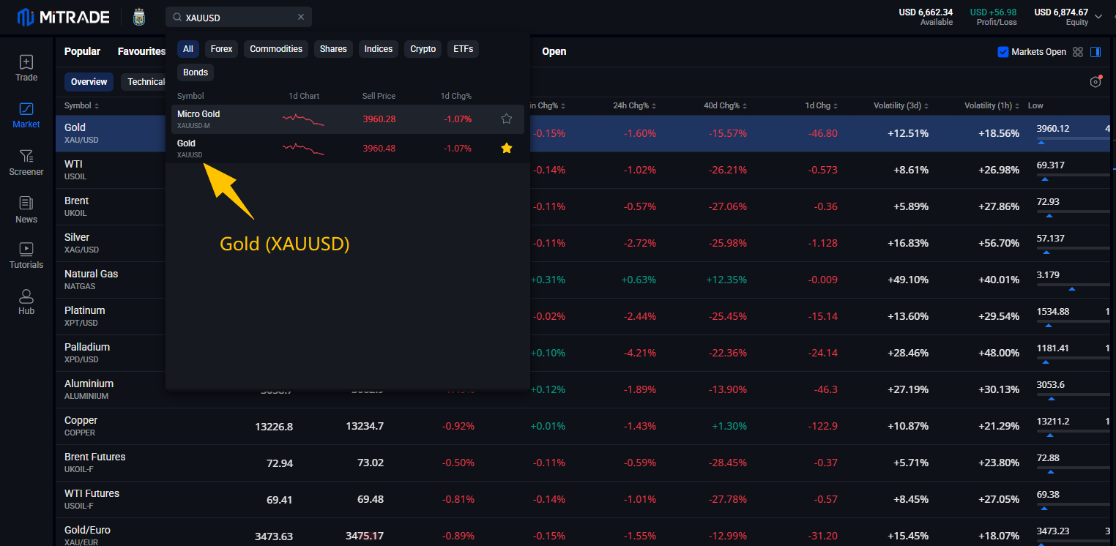Remove Gold XAUUSD from favourites star
This screenshot has width=1116, height=546.
click(x=506, y=148)
